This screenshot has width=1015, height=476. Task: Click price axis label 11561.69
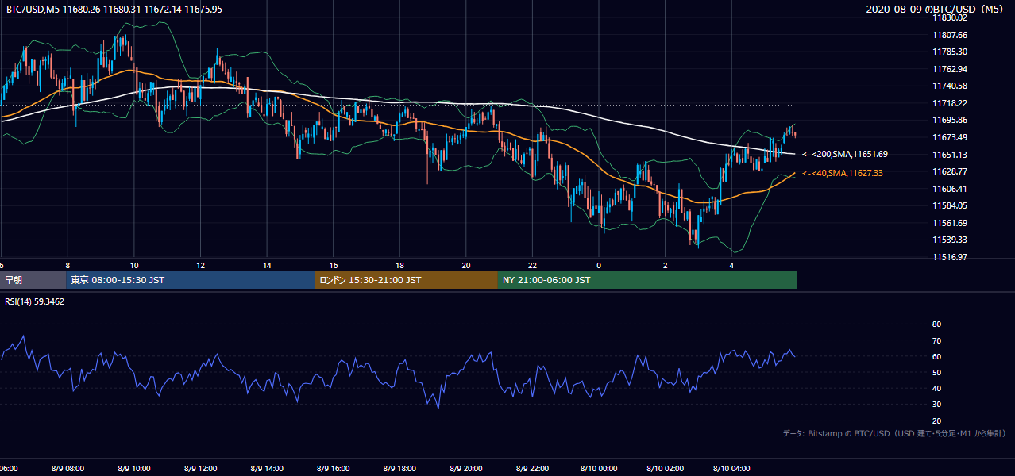950,223
